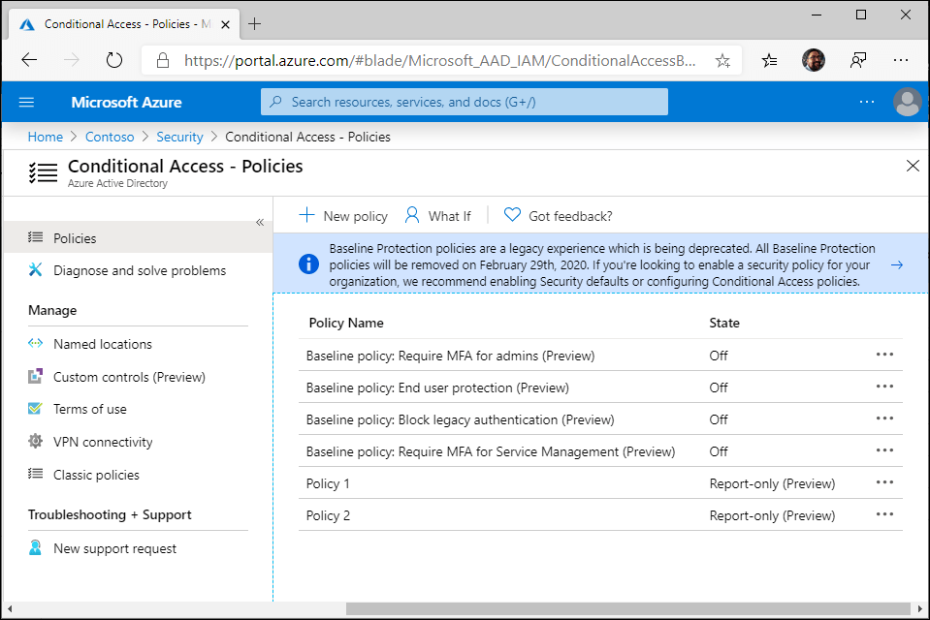Open the Terms of use page
930x620 pixels.
(89, 409)
